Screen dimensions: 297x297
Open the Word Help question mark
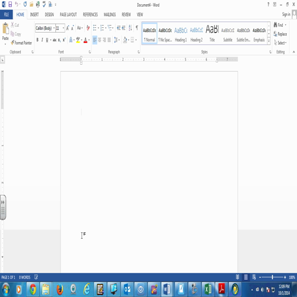click(x=268, y=4)
